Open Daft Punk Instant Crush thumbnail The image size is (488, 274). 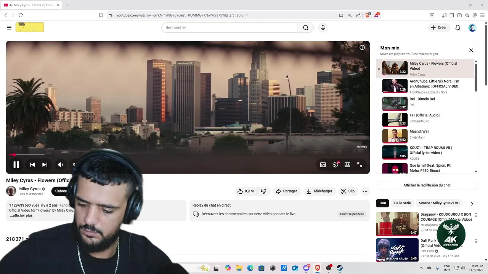[x=397, y=250]
